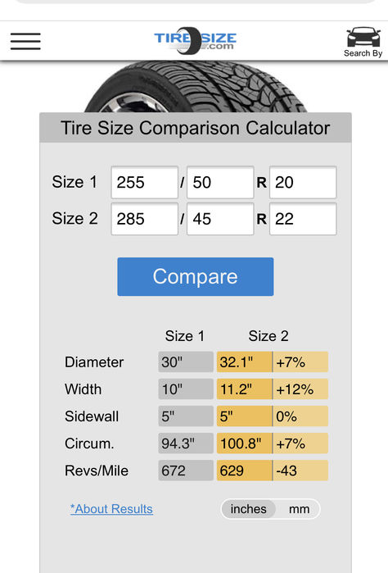
Task: Click the Tire Size Comparison Calculator heading
Action: pos(196,128)
